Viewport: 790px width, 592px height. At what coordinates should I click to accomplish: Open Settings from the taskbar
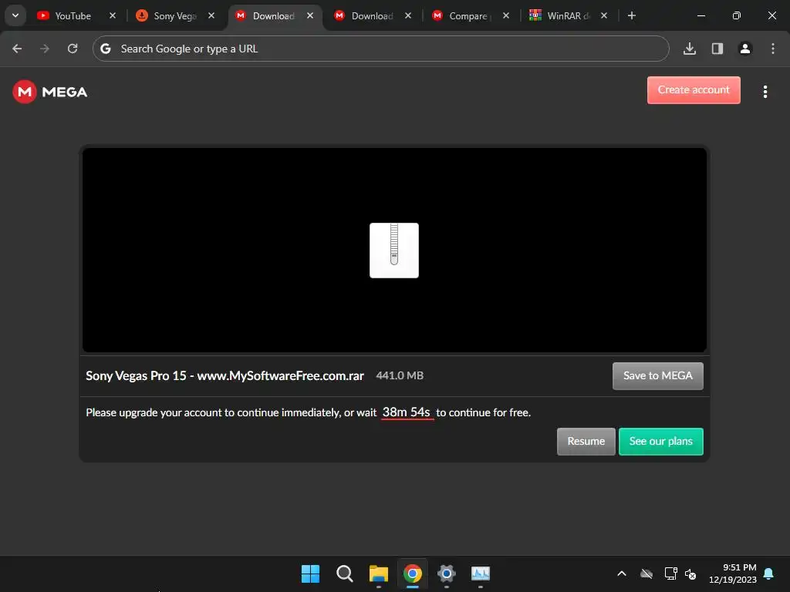[x=447, y=573]
